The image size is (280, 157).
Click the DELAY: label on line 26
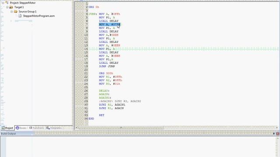[104, 91]
